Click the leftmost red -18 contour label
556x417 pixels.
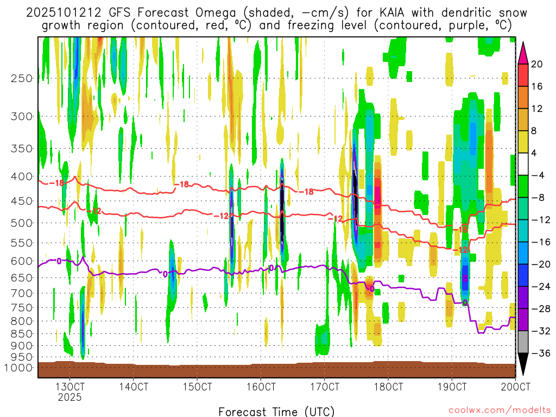coord(56,184)
